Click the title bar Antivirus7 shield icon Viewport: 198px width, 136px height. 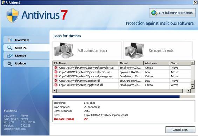tap(3, 2)
